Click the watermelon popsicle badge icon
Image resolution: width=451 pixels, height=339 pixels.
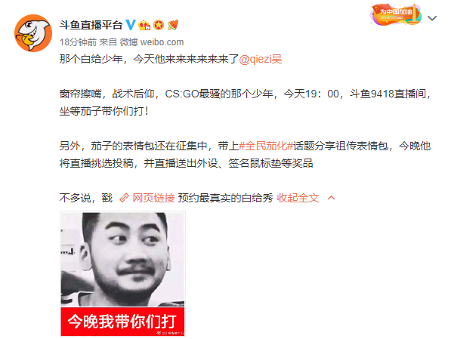pos(172,25)
